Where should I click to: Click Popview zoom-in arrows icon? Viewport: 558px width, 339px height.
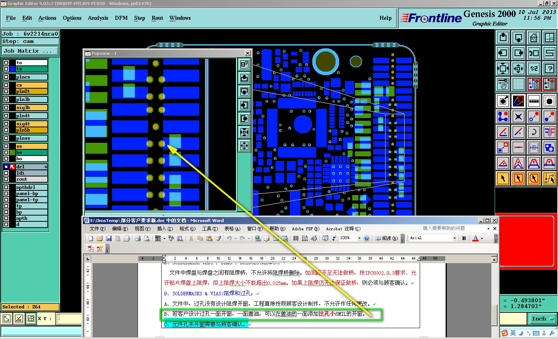(244, 132)
